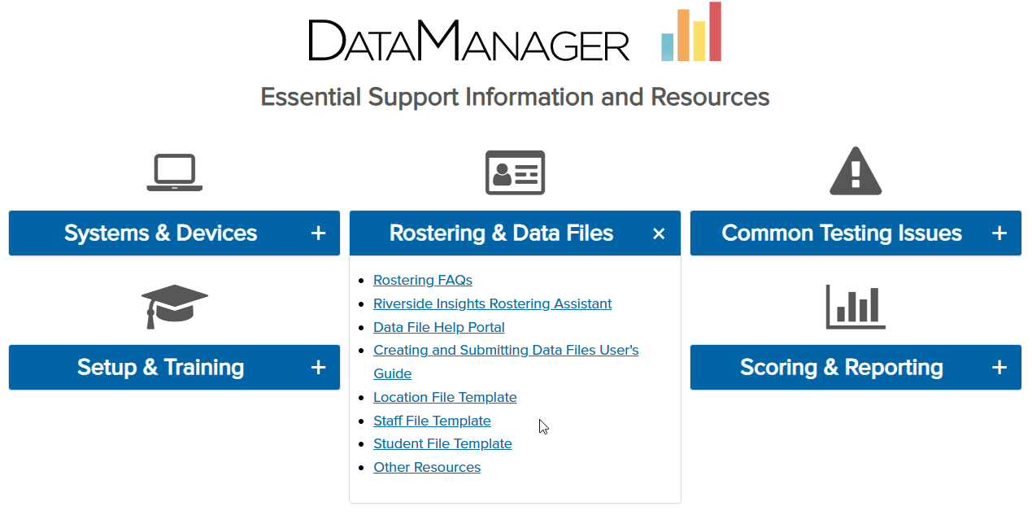Collapse the Rostering & Data Files section
This screenshot has width=1032, height=515.
pyautogui.click(x=659, y=233)
